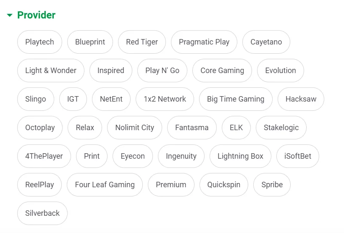Filter games by Silverback
344x233 pixels.
pos(42,213)
